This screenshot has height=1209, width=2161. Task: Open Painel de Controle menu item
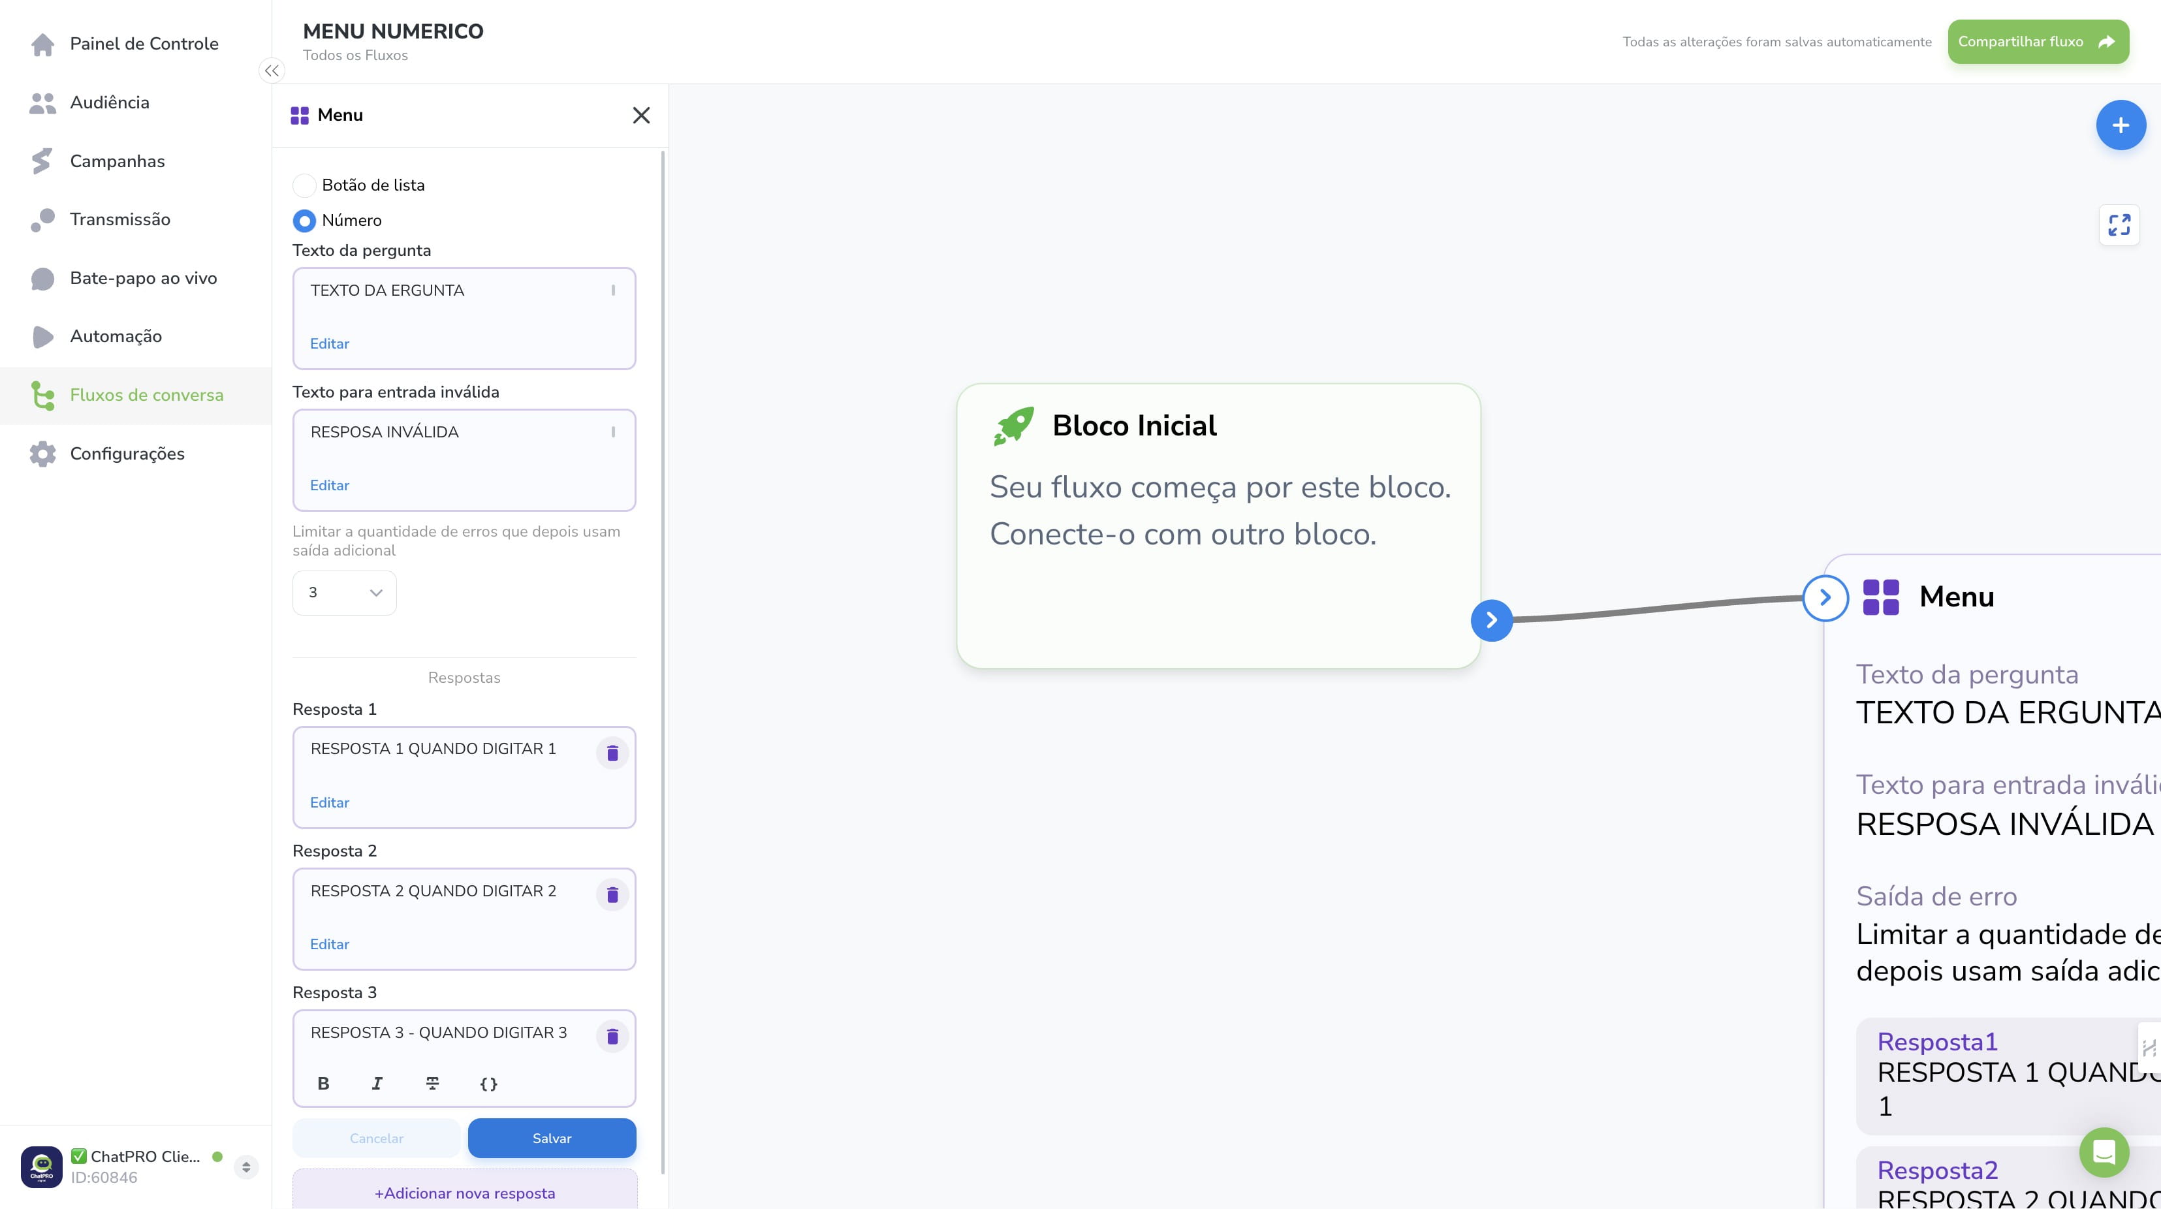[x=136, y=44]
